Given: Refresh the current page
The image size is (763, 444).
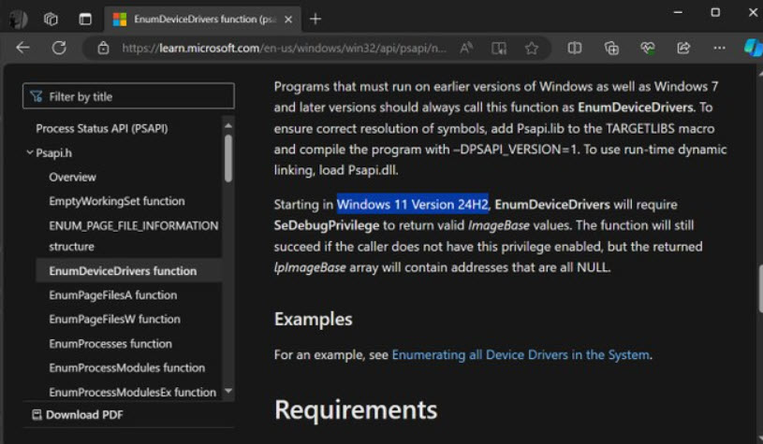Looking at the screenshot, I should point(59,48).
